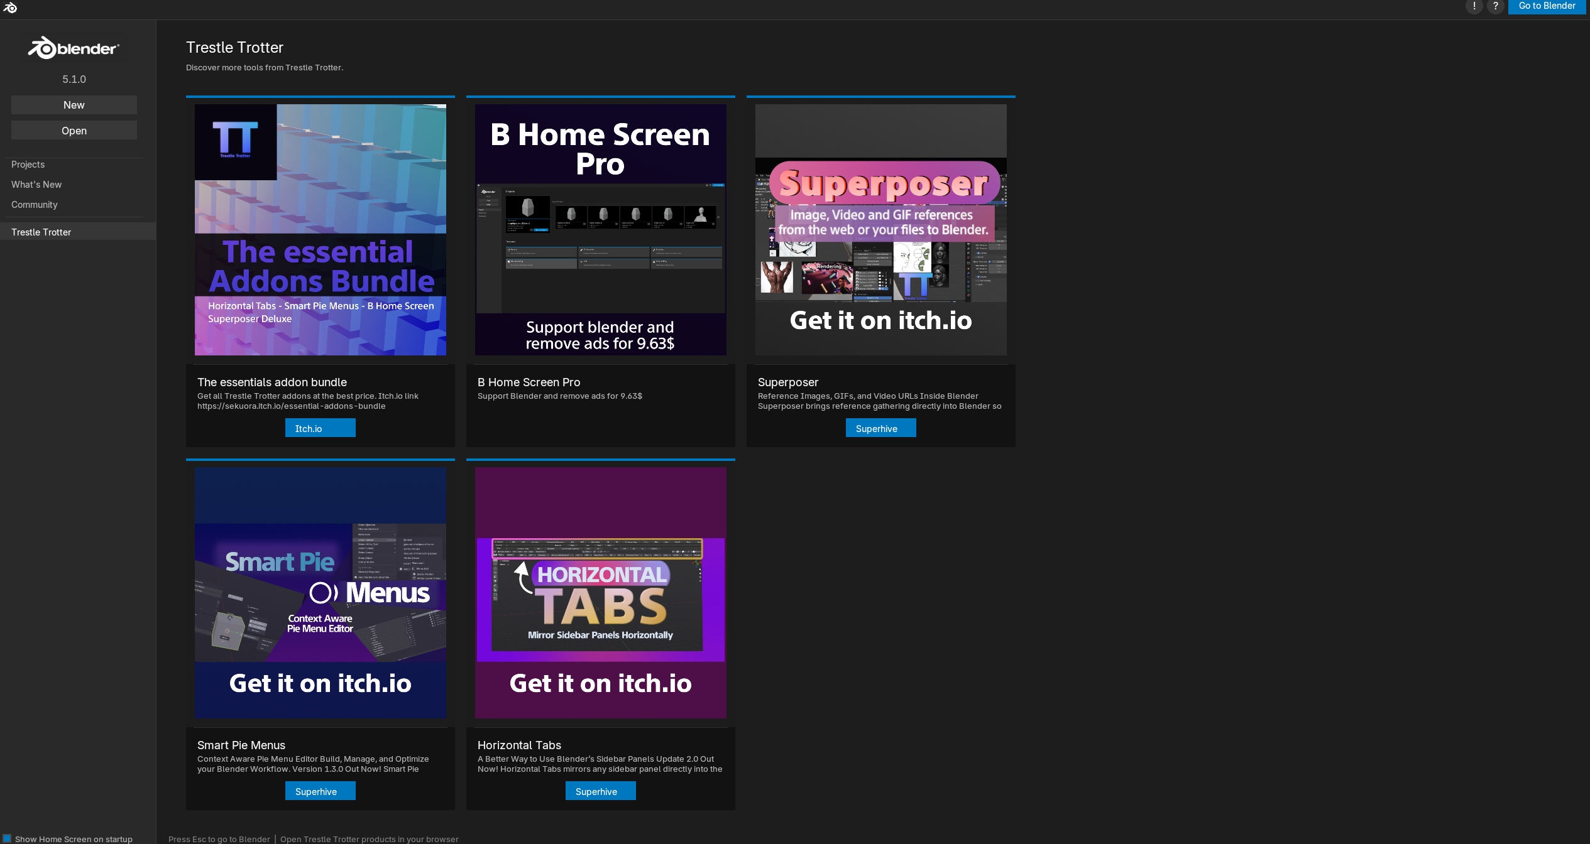This screenshot has width=1590, height=844.
Task: Click the Open button in the sidebar
Action: click(x=74, y=130)
